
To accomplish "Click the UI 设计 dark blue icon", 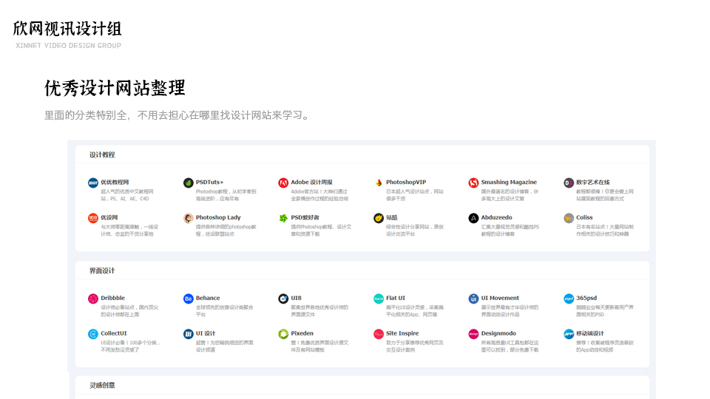I will coord(188,334).
